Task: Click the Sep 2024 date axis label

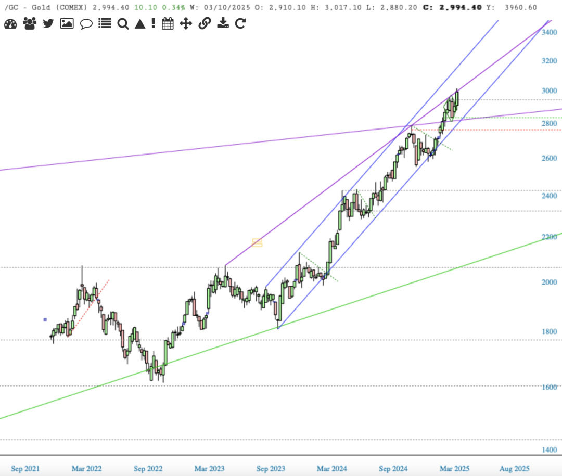Action: (393, 469)
